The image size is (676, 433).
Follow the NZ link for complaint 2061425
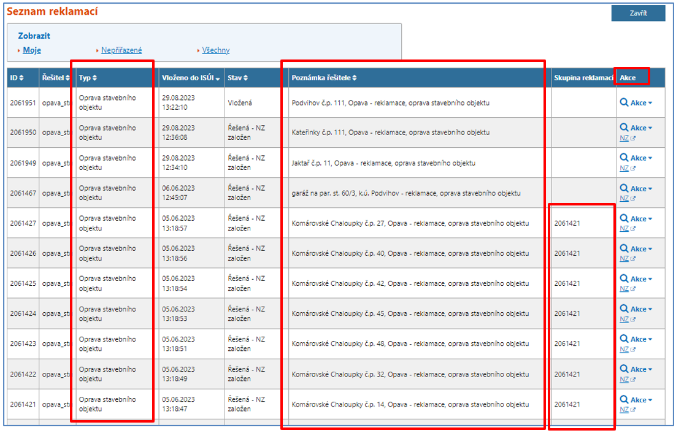point(624,289)
